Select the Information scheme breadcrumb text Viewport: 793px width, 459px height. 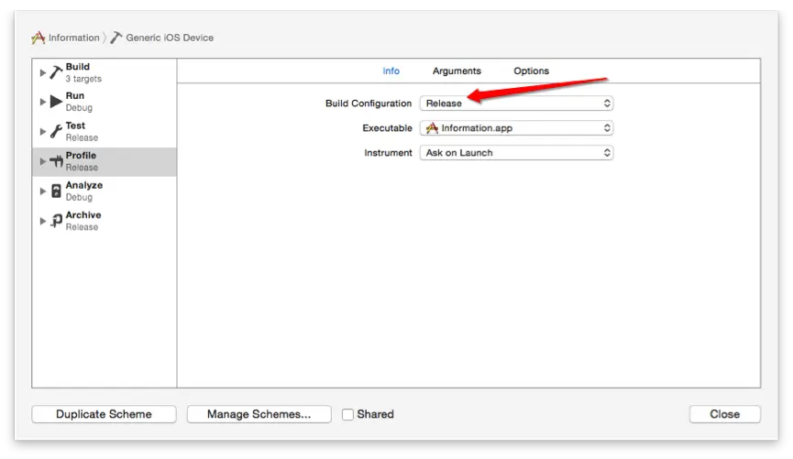click(x=74, y=38)
